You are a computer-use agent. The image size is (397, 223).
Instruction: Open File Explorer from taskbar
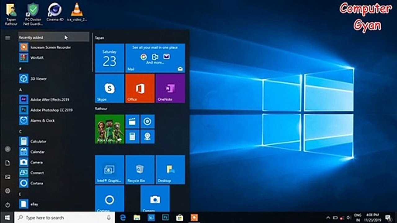point(137,217)
